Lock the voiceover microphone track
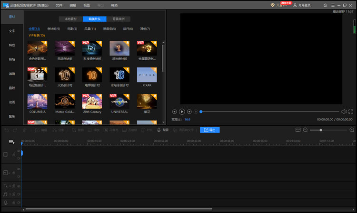This screenshot has height=213, width=357. (x=13, y=203)
